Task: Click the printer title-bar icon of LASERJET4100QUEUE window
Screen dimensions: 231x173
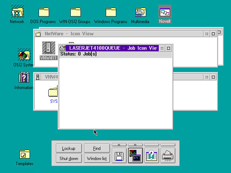Action: point(62,48)
